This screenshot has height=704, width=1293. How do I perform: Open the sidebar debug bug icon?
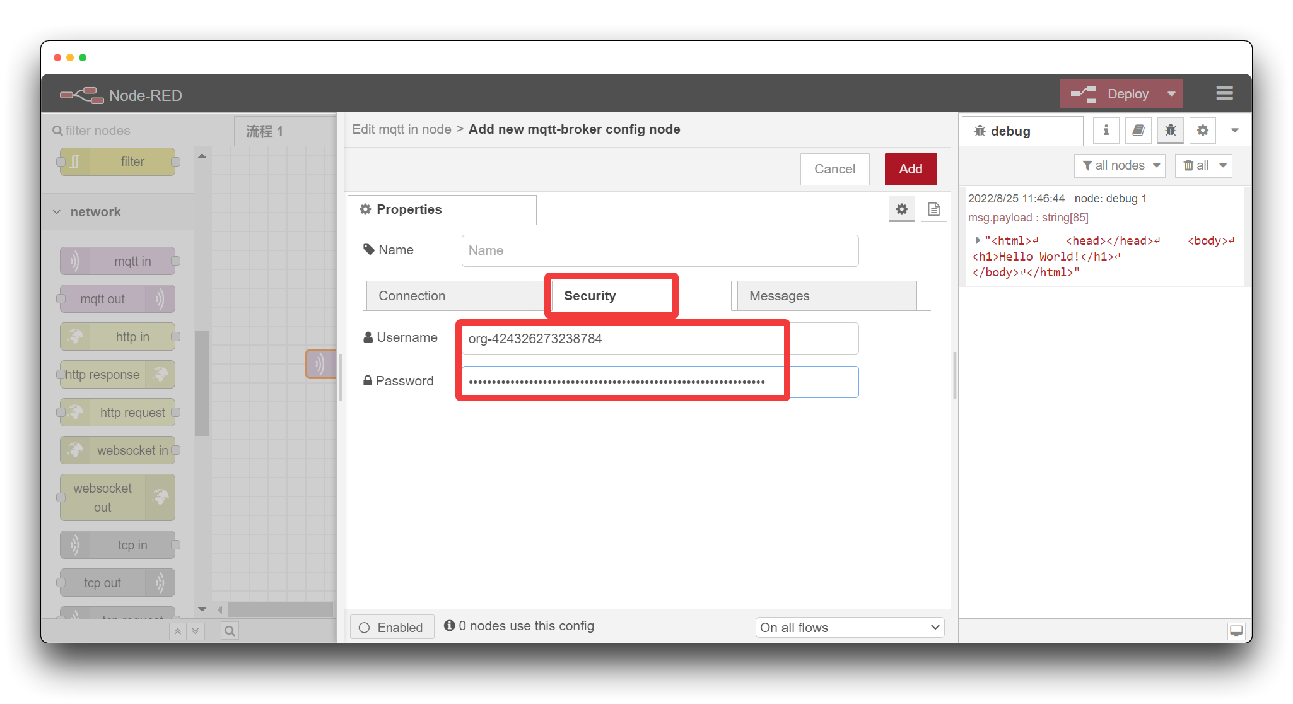click(x=1171, y=131)
